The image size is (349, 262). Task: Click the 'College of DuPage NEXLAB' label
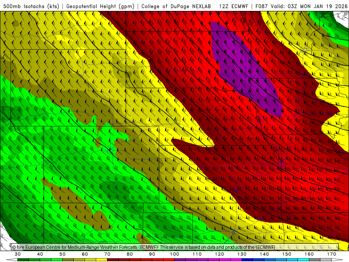(176, 6)
